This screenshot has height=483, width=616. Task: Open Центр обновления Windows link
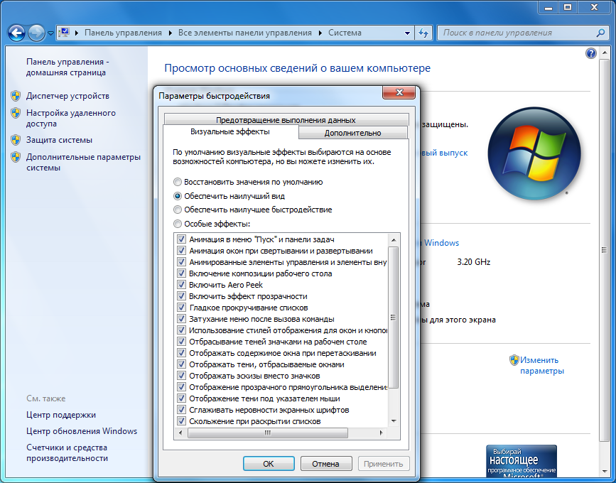coord(82,431)
